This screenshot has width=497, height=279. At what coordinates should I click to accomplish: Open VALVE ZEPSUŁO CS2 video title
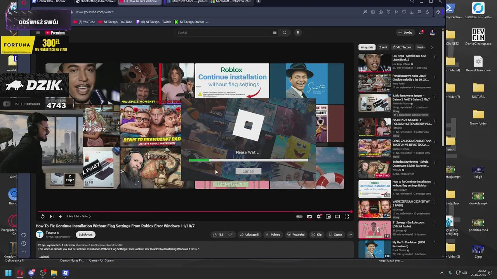tap(412, 204)
